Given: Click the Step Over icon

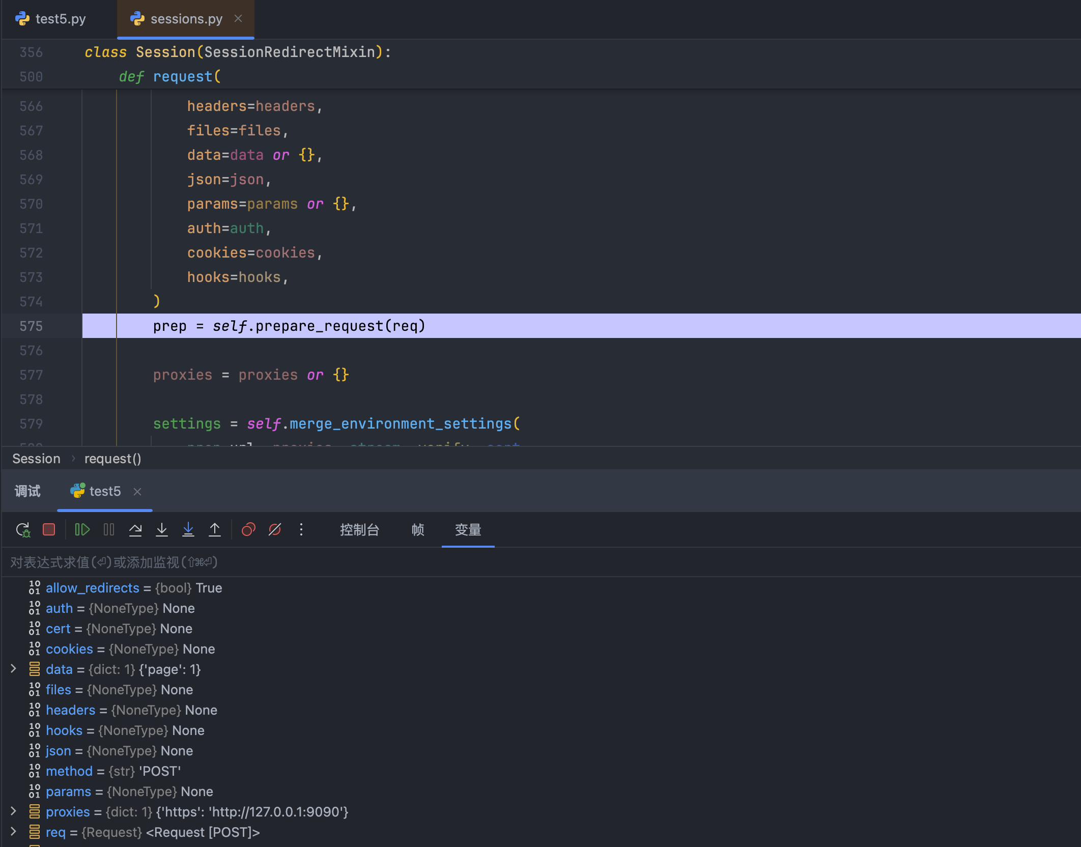Looking at the screenshot, I should [x=135, y=530].
